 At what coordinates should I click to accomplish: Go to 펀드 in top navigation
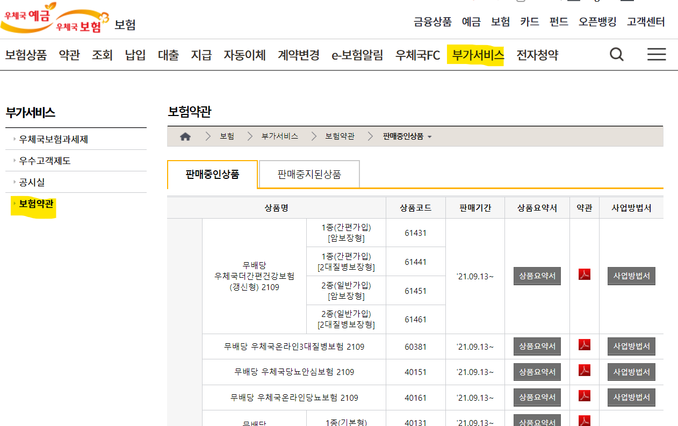(x=559, y=22)
